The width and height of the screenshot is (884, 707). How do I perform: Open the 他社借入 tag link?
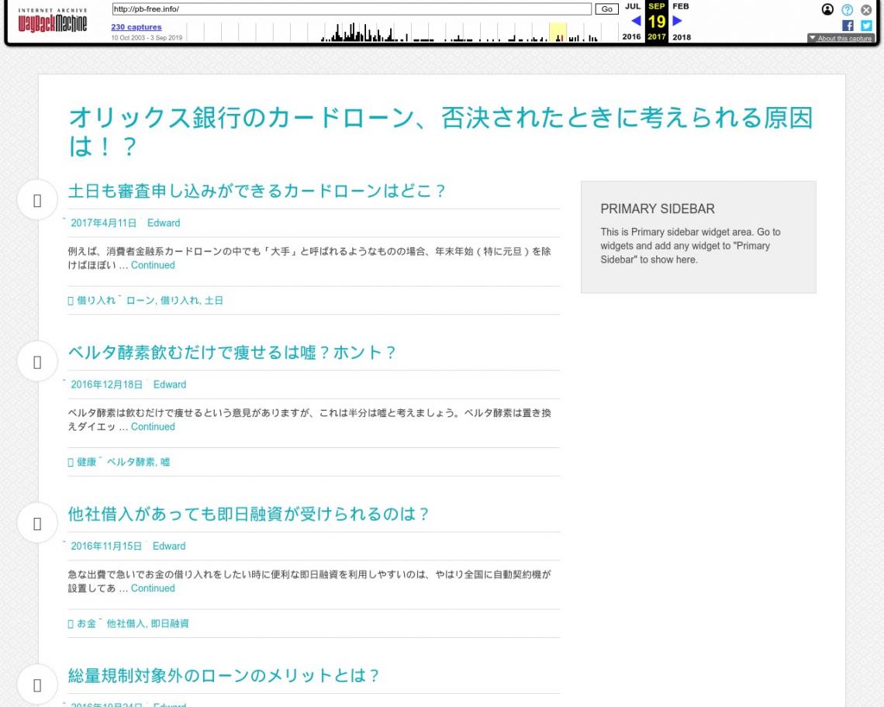click(x=126, y=624)
